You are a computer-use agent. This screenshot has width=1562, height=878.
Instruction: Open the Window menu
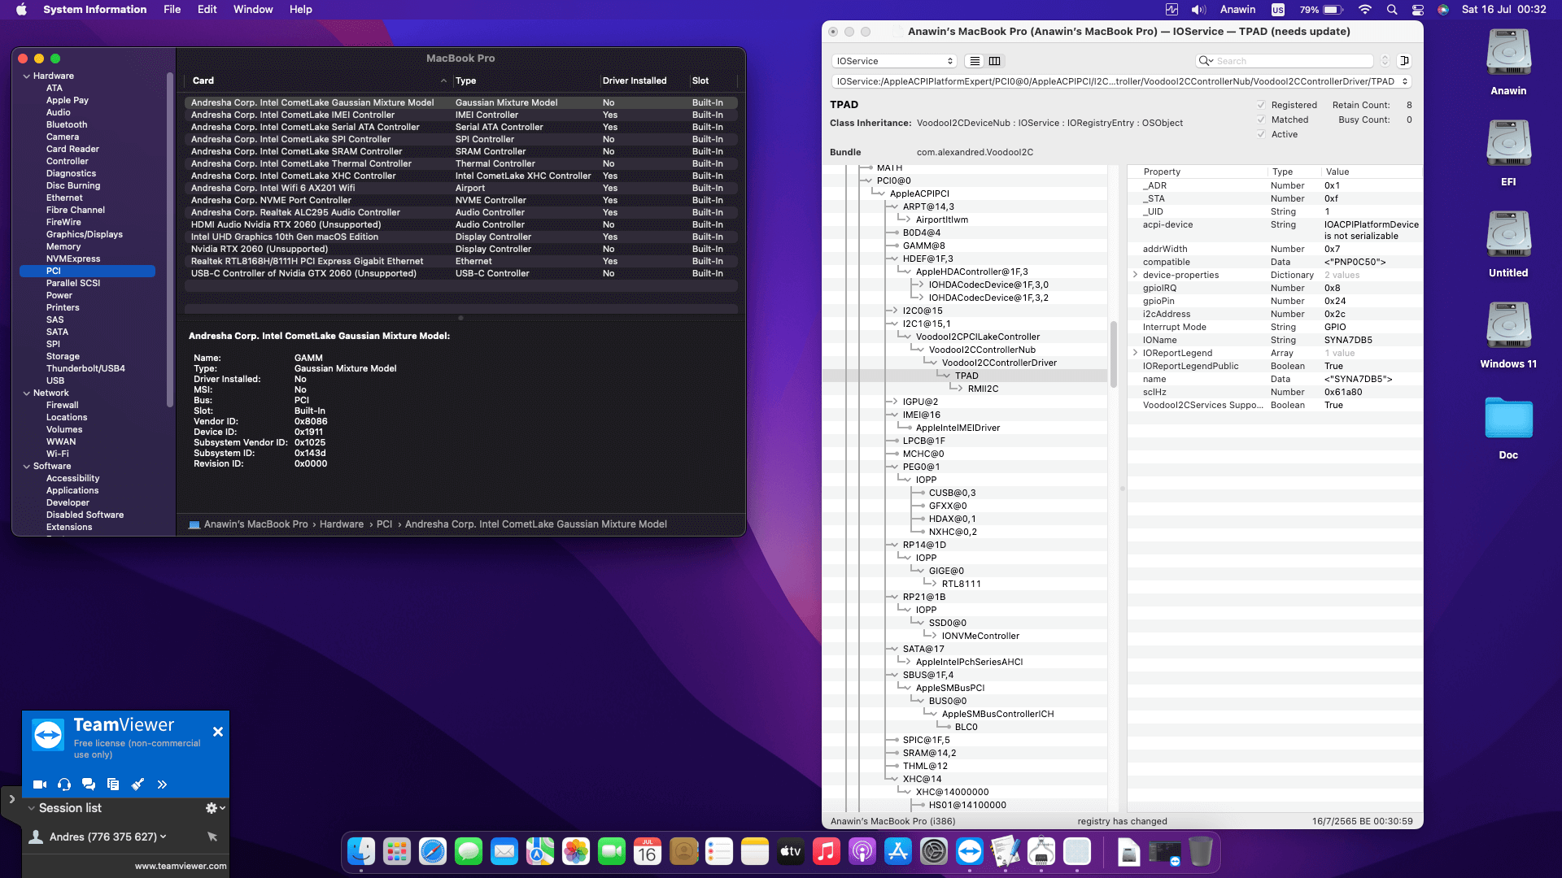point(252,10)
